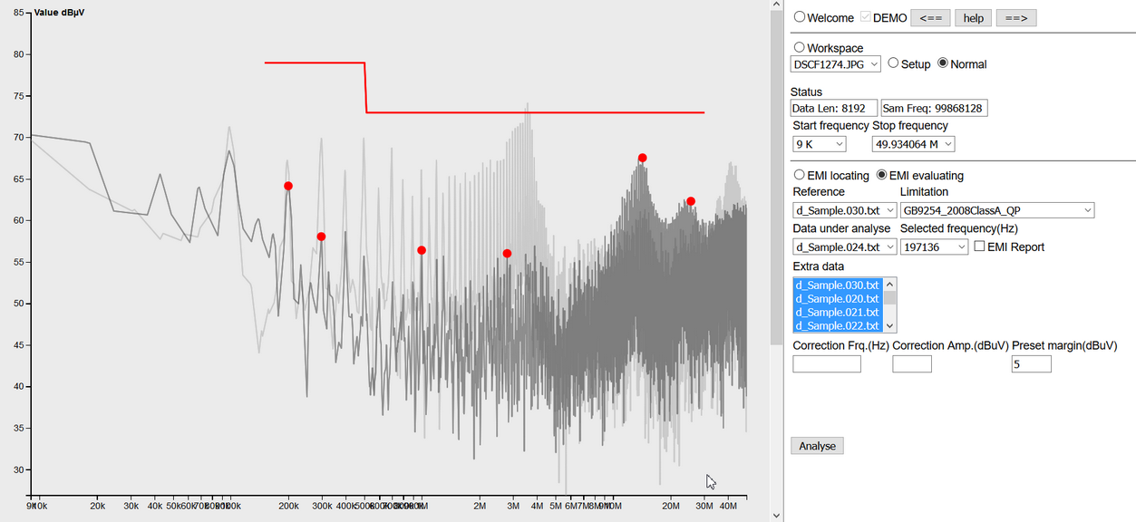Image resolution: width=1136 pixels, height=522 pixels.
Task: Click the red peak marker near 3M
Action: (507, 254)
